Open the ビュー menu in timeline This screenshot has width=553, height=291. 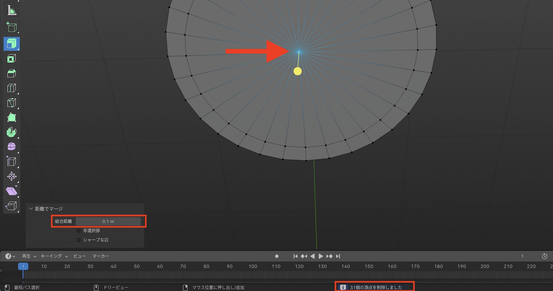pyautogui.click(x=80, y=256)
